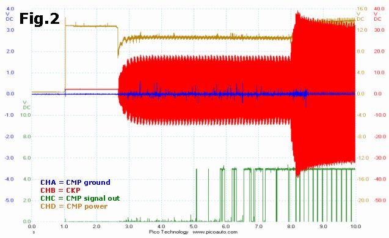
Task: Click the gold axis 12.0 value
Action: 362,30
